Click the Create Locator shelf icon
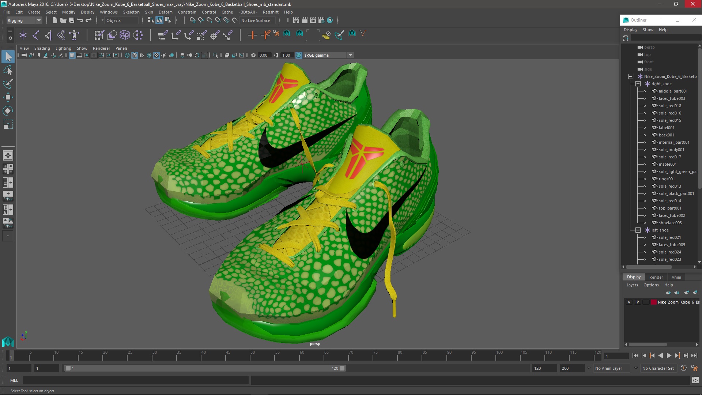The width and height of the screenshot is (702, 395). point(23,35)
